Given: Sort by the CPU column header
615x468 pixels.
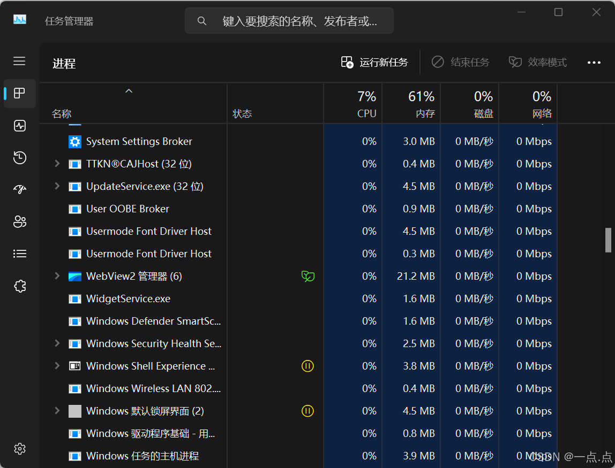Looking at the screenshot, I should tap(352, 104).
